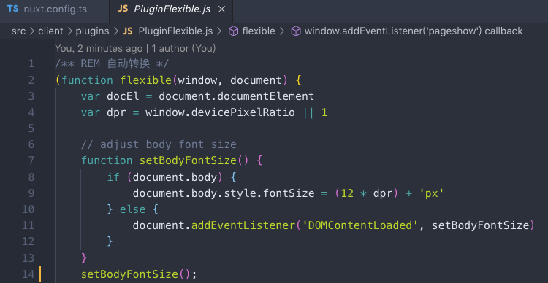Screen dimensions: 548x283
Task: Click the modified-line marker beside line 14
Action: pos(40,274)
